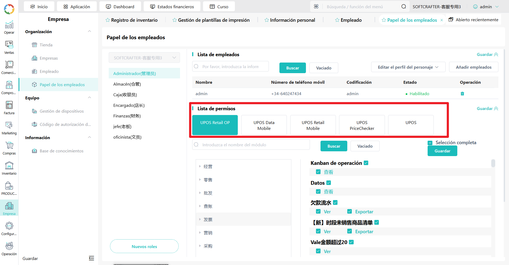
Task: Uncheck Exportar under 欠款流水
Action: pyautogui.click(x=350, y=211)
